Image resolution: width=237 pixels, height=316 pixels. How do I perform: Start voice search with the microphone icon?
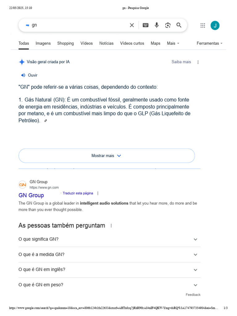coord(157,25)
